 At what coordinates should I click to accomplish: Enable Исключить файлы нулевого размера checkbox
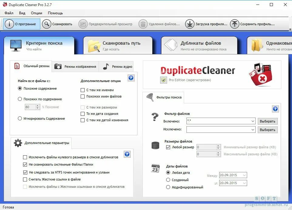pyautogui.click(x=25, y=157)
